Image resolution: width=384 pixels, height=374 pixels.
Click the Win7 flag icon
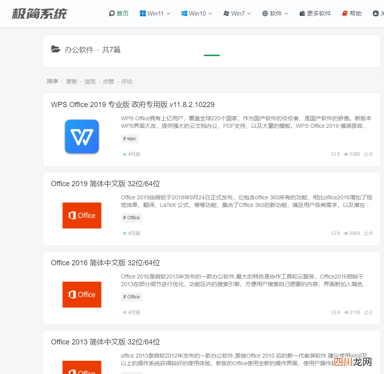coord(226,14)
